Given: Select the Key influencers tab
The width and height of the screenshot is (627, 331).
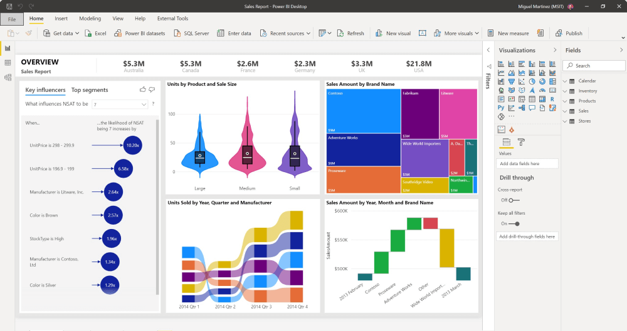Looking at the screenshot, I should click(45, 90).
